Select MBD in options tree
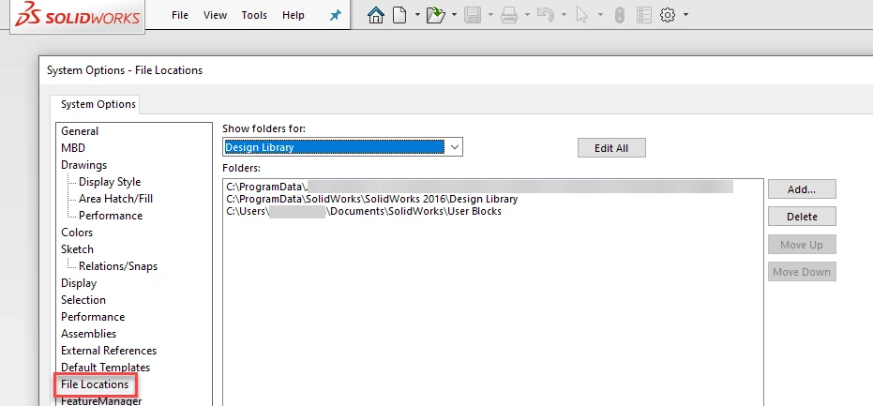The width and height of the screenshot is (873, 406). [73, 147]
